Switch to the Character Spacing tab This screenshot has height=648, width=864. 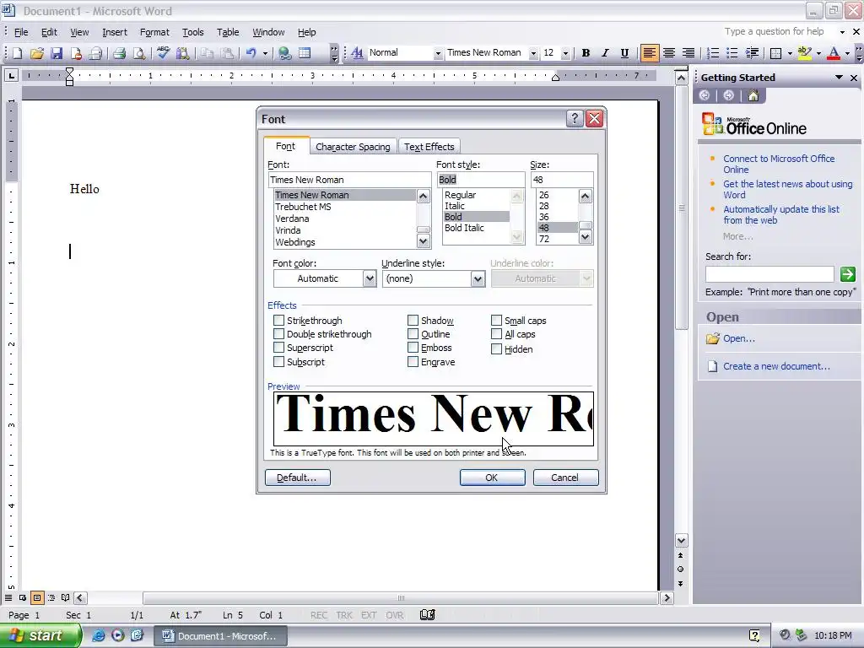(x=353, y=147)
